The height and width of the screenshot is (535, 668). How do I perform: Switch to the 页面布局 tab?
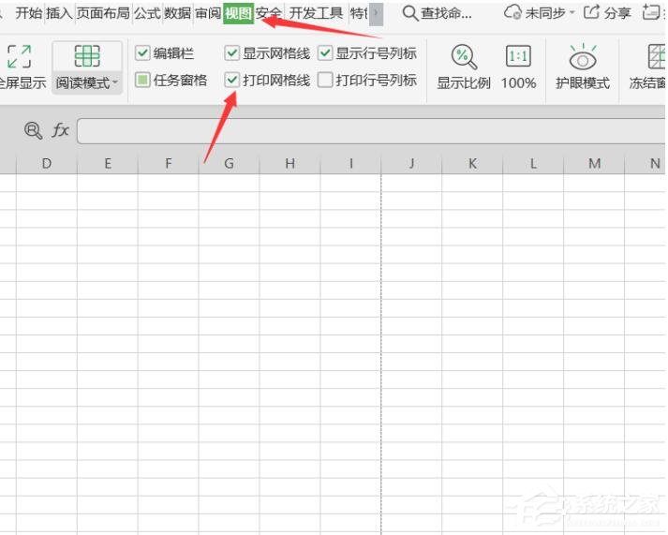click(103, 13)
